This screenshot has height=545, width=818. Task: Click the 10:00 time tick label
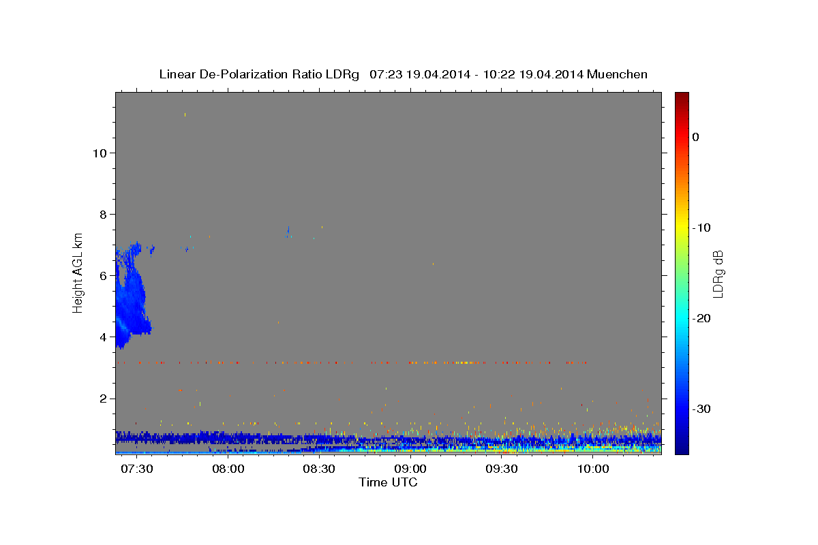594,469
